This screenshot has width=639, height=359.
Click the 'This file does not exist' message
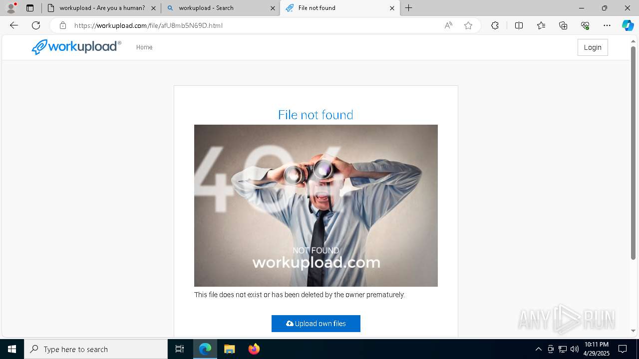tap(300, 295)
